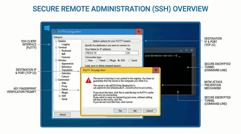This screenshot has height=134, width=241.
Task: Select the Raw connection type
Action: coord(87,60)
